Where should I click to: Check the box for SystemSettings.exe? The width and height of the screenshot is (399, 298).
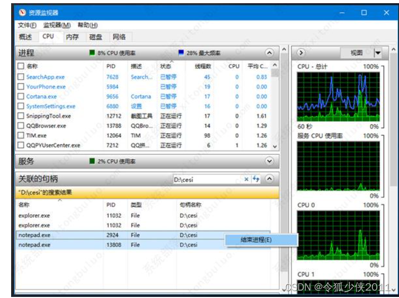coord(21,106)
